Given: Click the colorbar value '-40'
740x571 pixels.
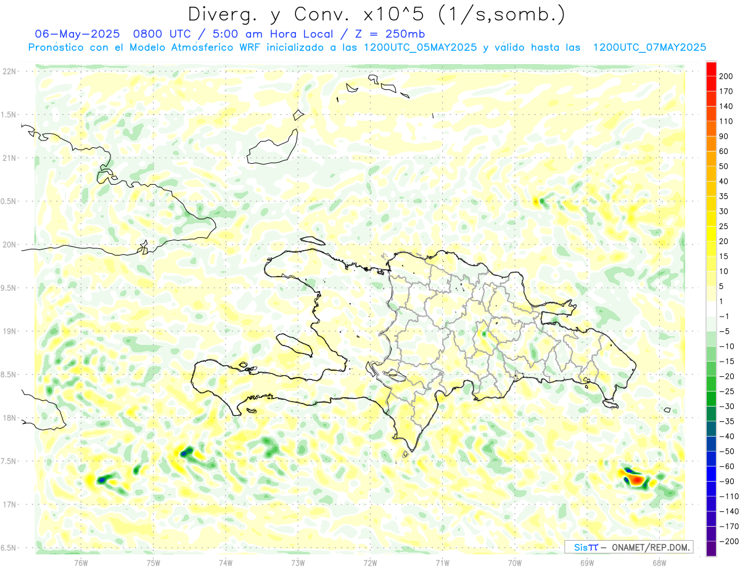Looking at the screenshot, I should tap(728, 436).
